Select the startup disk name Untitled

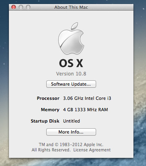point(71,121)
